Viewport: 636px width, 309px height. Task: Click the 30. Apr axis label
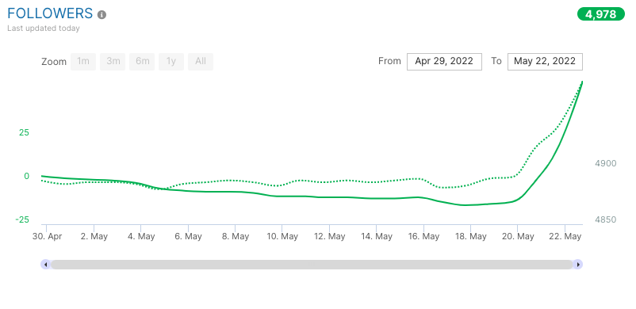coord(47,236)
